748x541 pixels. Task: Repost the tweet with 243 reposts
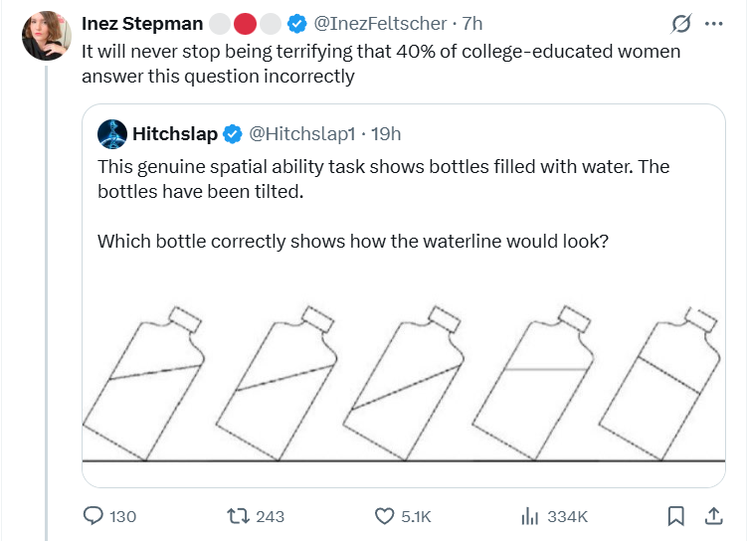click(x=239, y=516)
